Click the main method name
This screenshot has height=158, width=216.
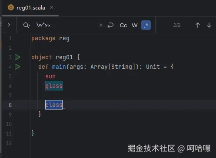click(x=59, y=67)
